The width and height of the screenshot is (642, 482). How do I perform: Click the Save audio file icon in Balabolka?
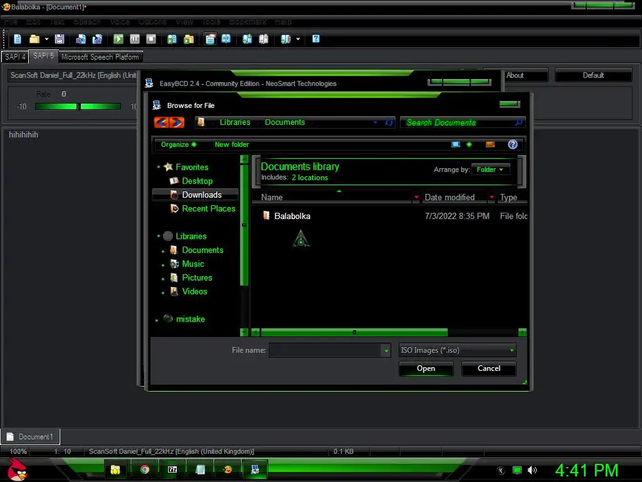pyautogui.click(x=81, y=39)
